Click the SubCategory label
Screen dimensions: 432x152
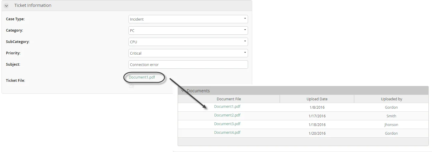18,42
